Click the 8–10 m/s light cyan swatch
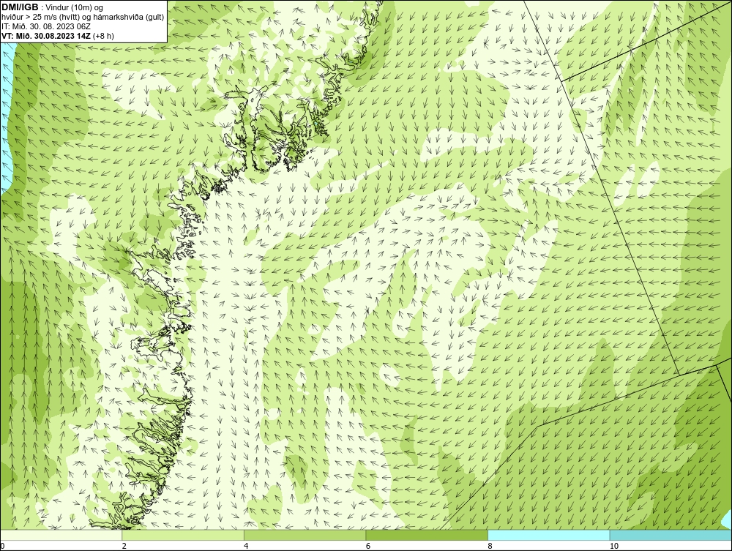This screenshot has width=732, height=551. coord(548,535)
